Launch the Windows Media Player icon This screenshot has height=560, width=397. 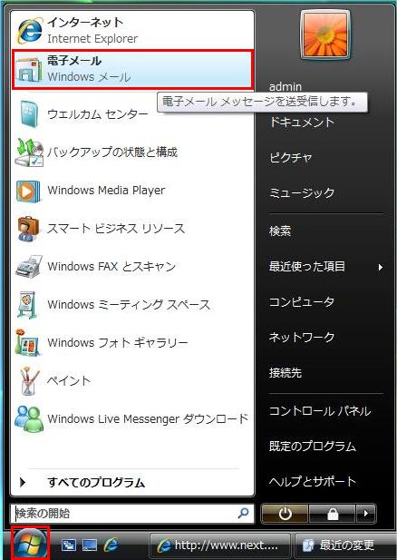[28, 192]
